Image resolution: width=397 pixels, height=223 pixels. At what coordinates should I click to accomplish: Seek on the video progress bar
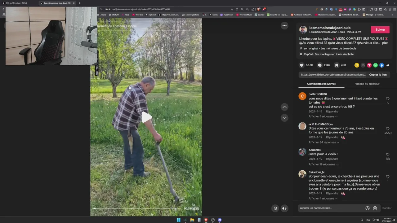(136, 208)
